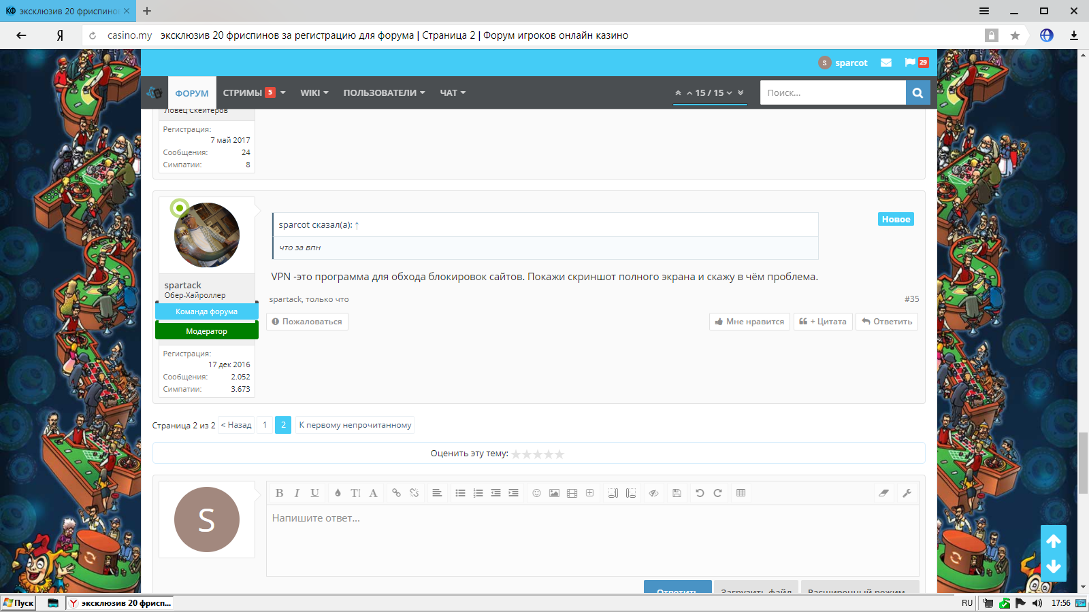Click the Bold formatting icon in editor

coord(279,493)
